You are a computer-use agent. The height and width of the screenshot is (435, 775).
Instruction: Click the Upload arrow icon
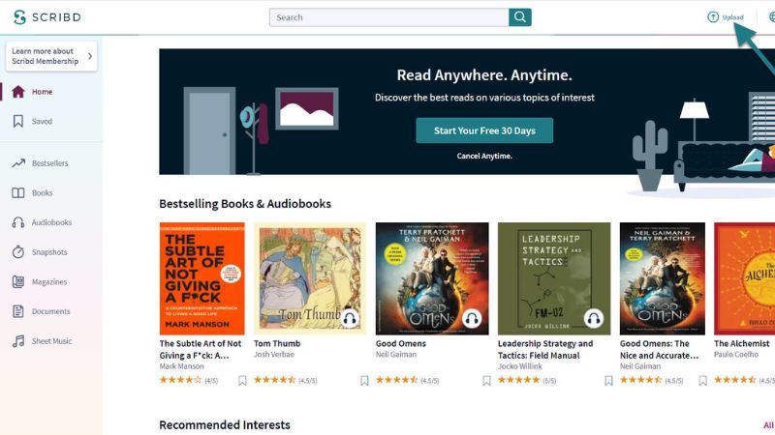point(713,17)
